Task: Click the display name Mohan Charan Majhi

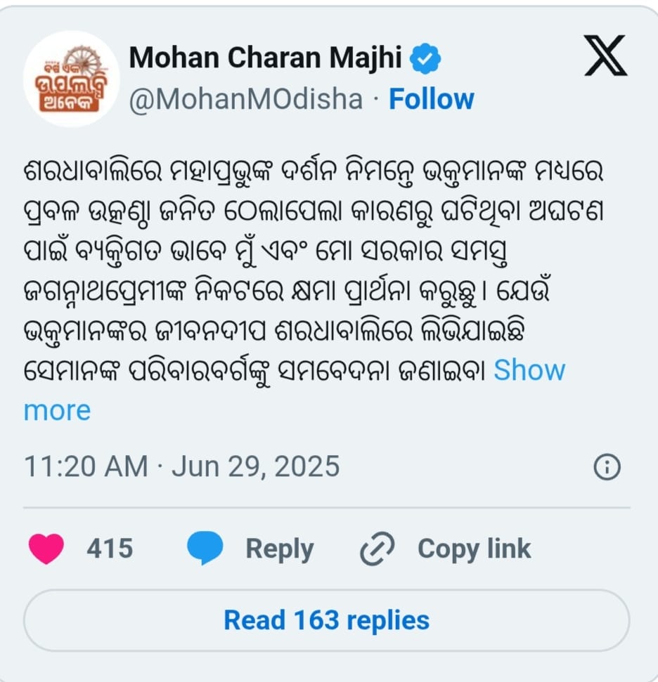Action: pyautogui.click(x=266, y=59)
